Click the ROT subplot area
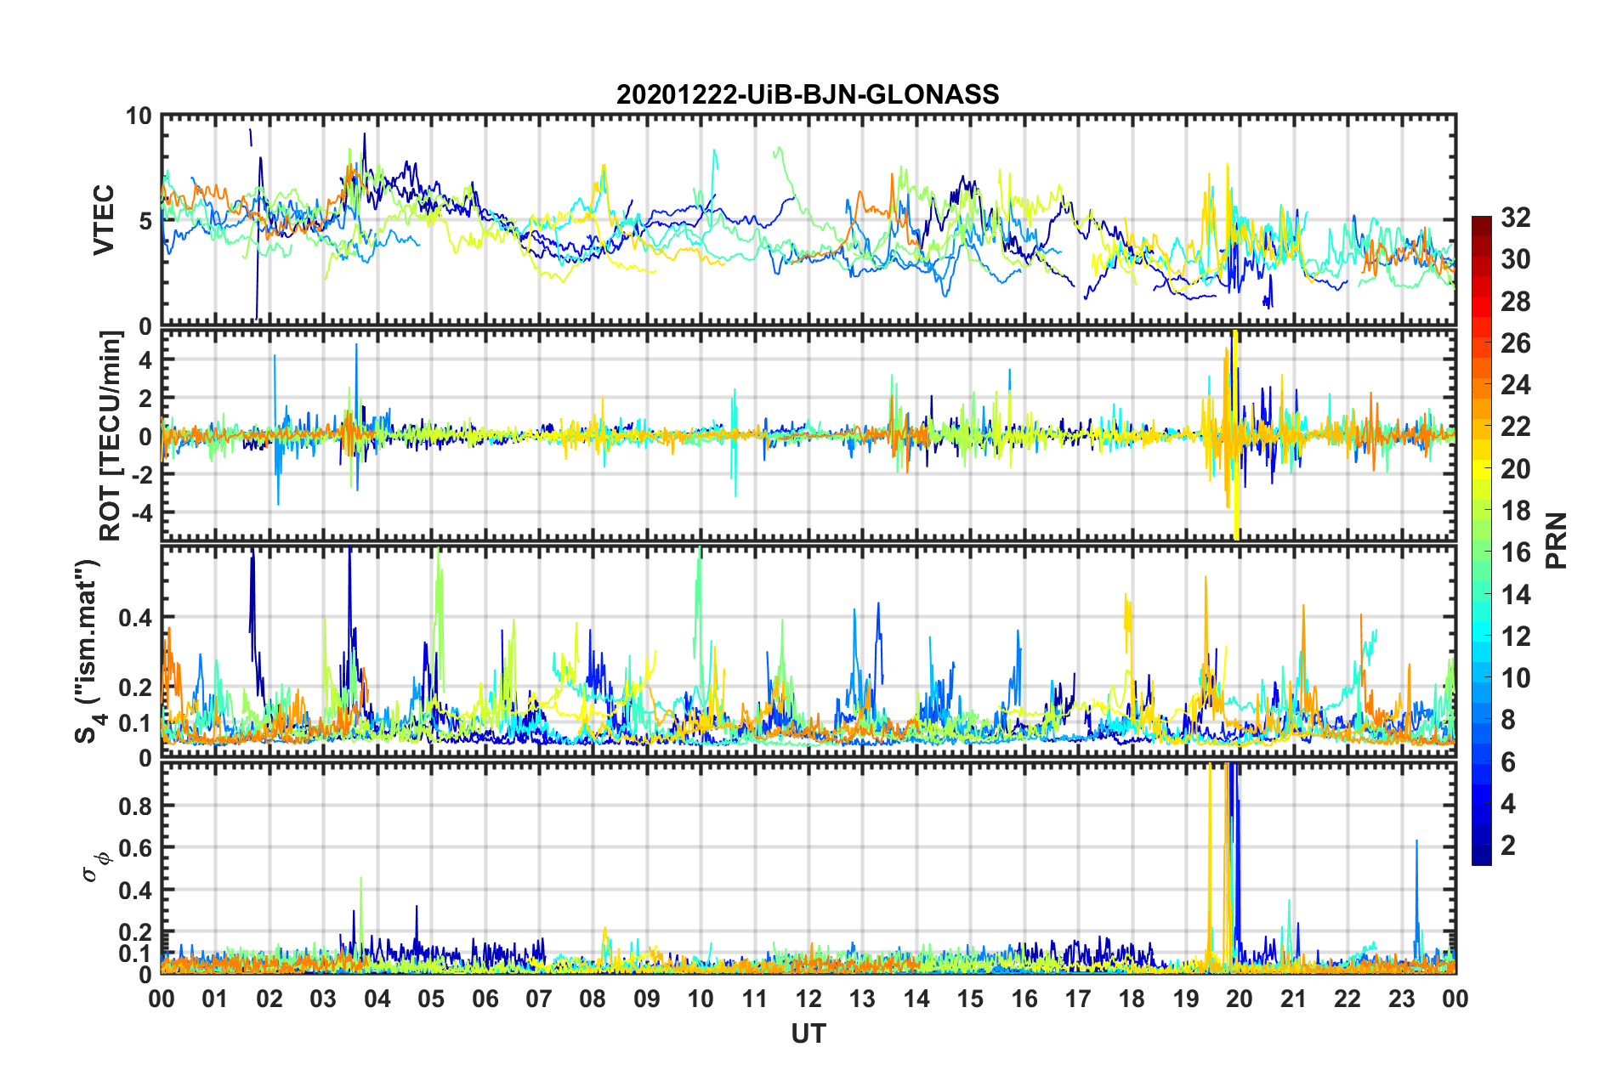The width and height of the screenshot is (1617, 1081). [x=808, y=435]
